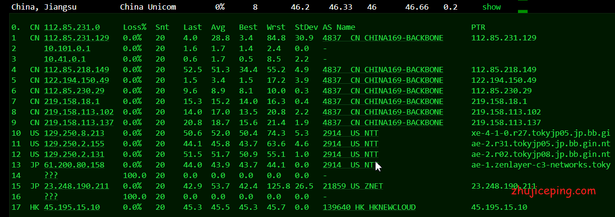615x217 pixels.
Task: Open the 219.158.18.1 IP link
Action: point(72,102)
